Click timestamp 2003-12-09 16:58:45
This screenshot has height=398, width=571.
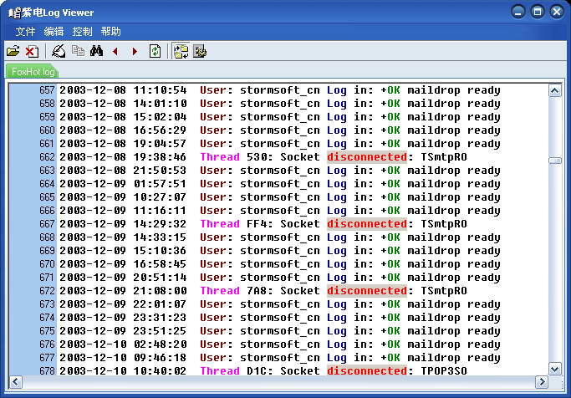pos(123,264)
